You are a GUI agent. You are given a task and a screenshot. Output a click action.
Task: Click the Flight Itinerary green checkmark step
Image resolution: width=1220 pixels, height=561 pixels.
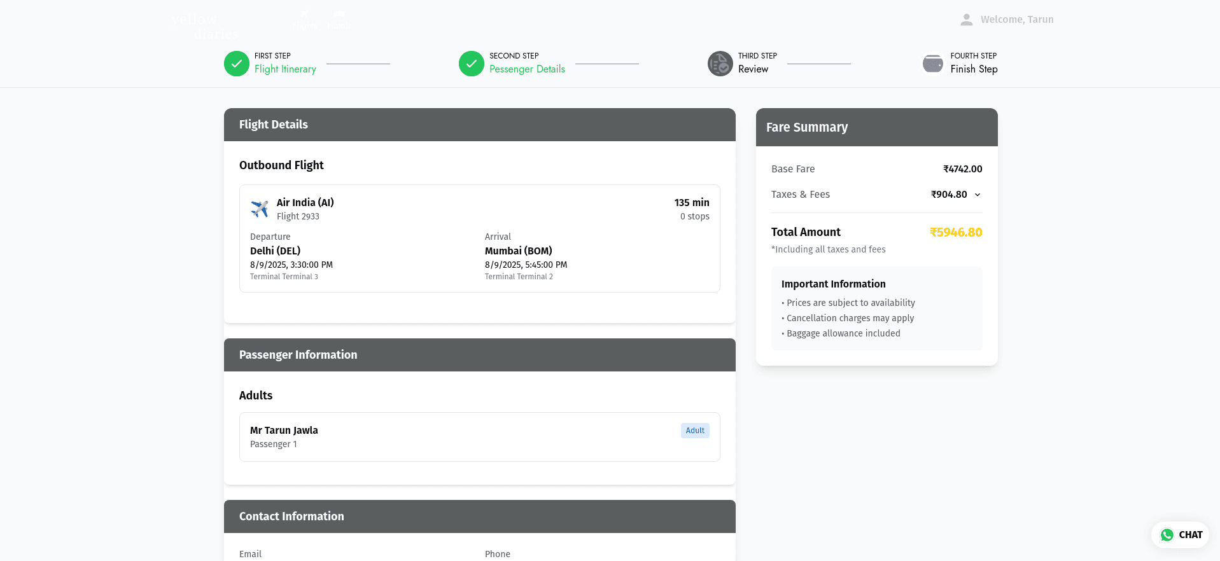coord(237,64)
